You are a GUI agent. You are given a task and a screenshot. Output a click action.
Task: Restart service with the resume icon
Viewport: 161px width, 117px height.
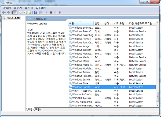(60, 13)
